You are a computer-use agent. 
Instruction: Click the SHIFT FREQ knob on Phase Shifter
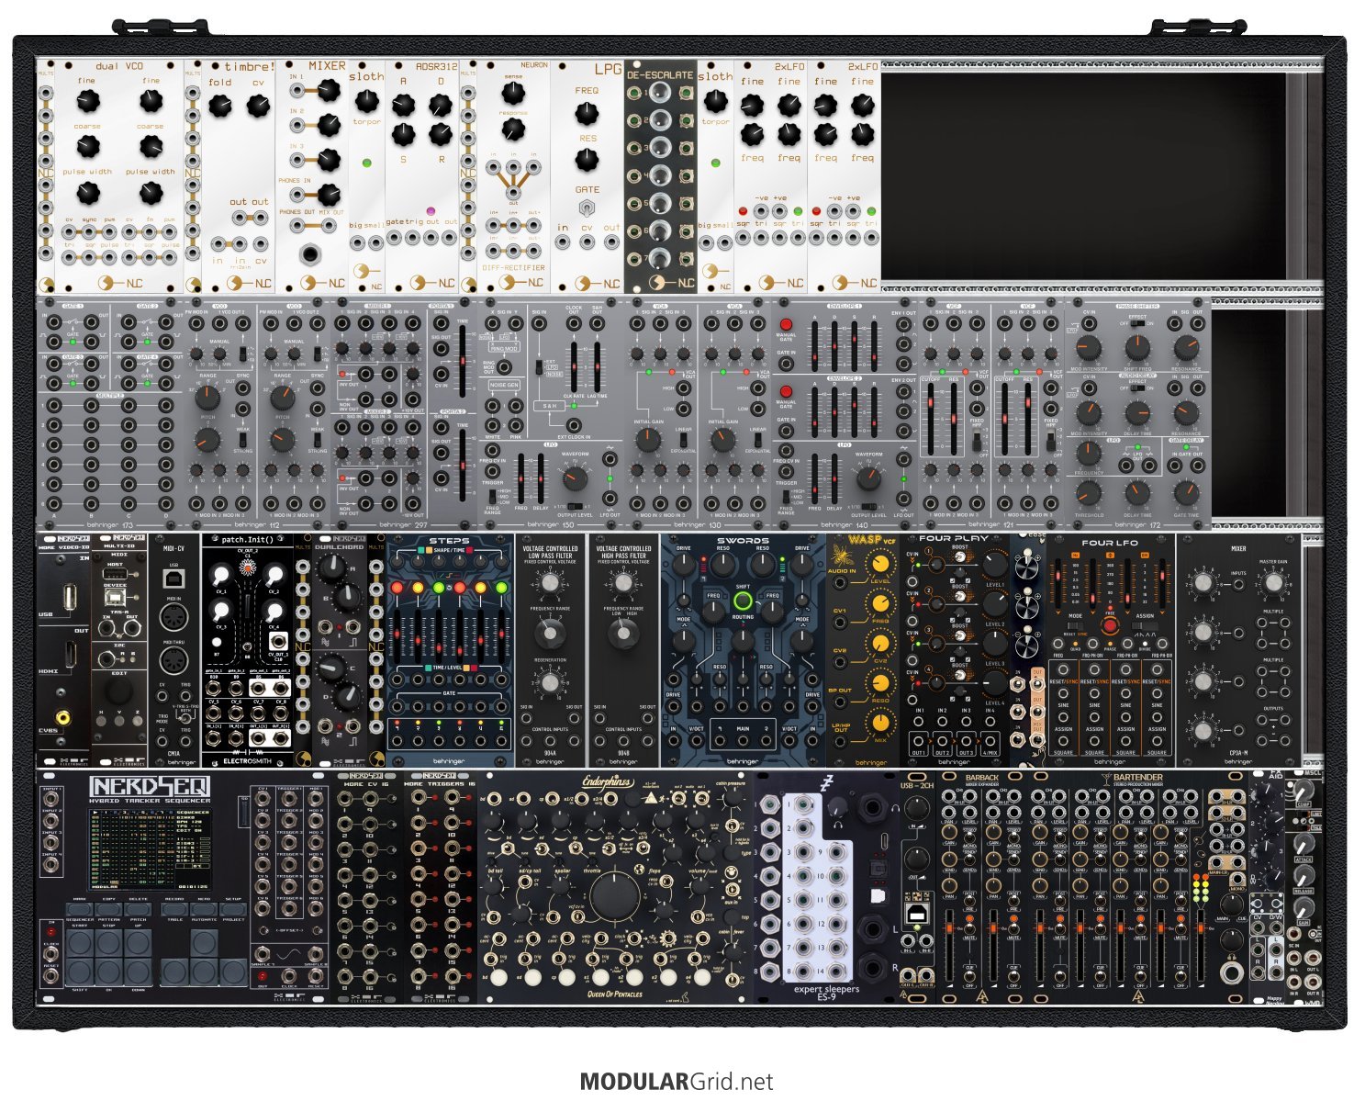(1136, 346)
